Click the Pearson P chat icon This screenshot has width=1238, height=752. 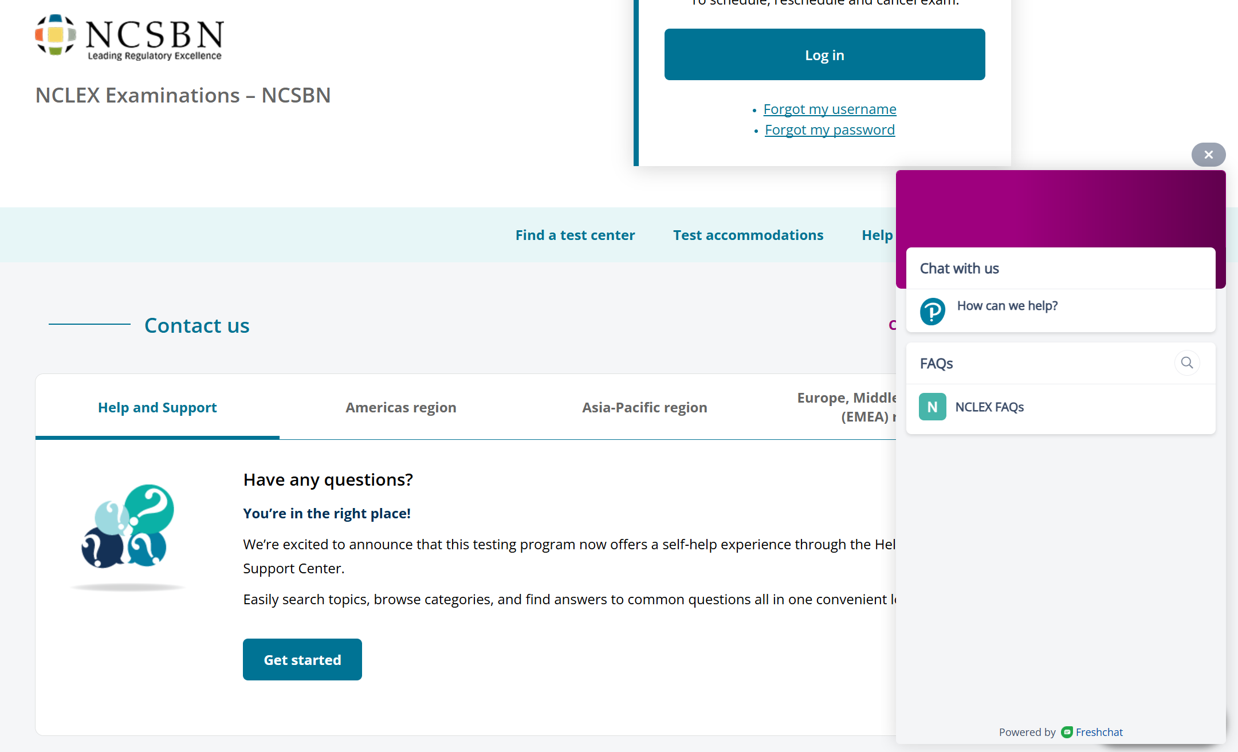coord(932,311)
